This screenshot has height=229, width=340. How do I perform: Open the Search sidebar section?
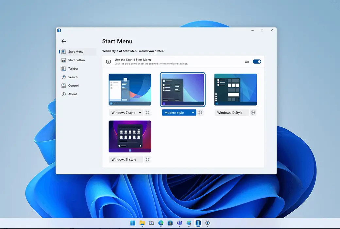click(77, 77)
